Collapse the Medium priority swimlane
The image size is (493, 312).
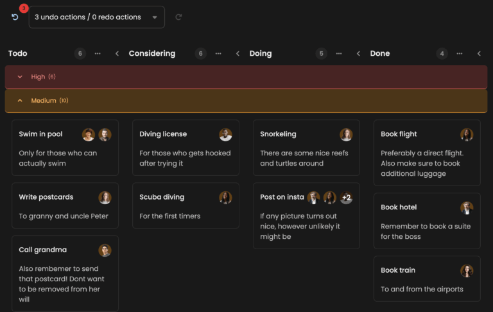pos(20,101)
